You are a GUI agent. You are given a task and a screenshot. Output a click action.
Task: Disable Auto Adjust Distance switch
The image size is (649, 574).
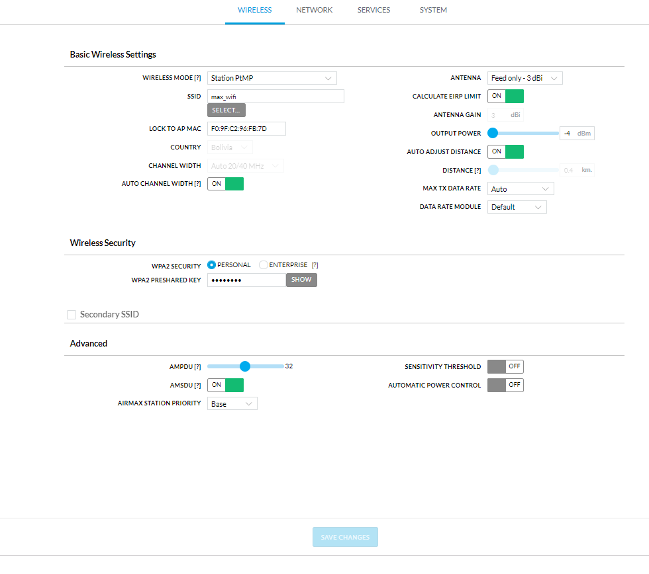[505, 151]
